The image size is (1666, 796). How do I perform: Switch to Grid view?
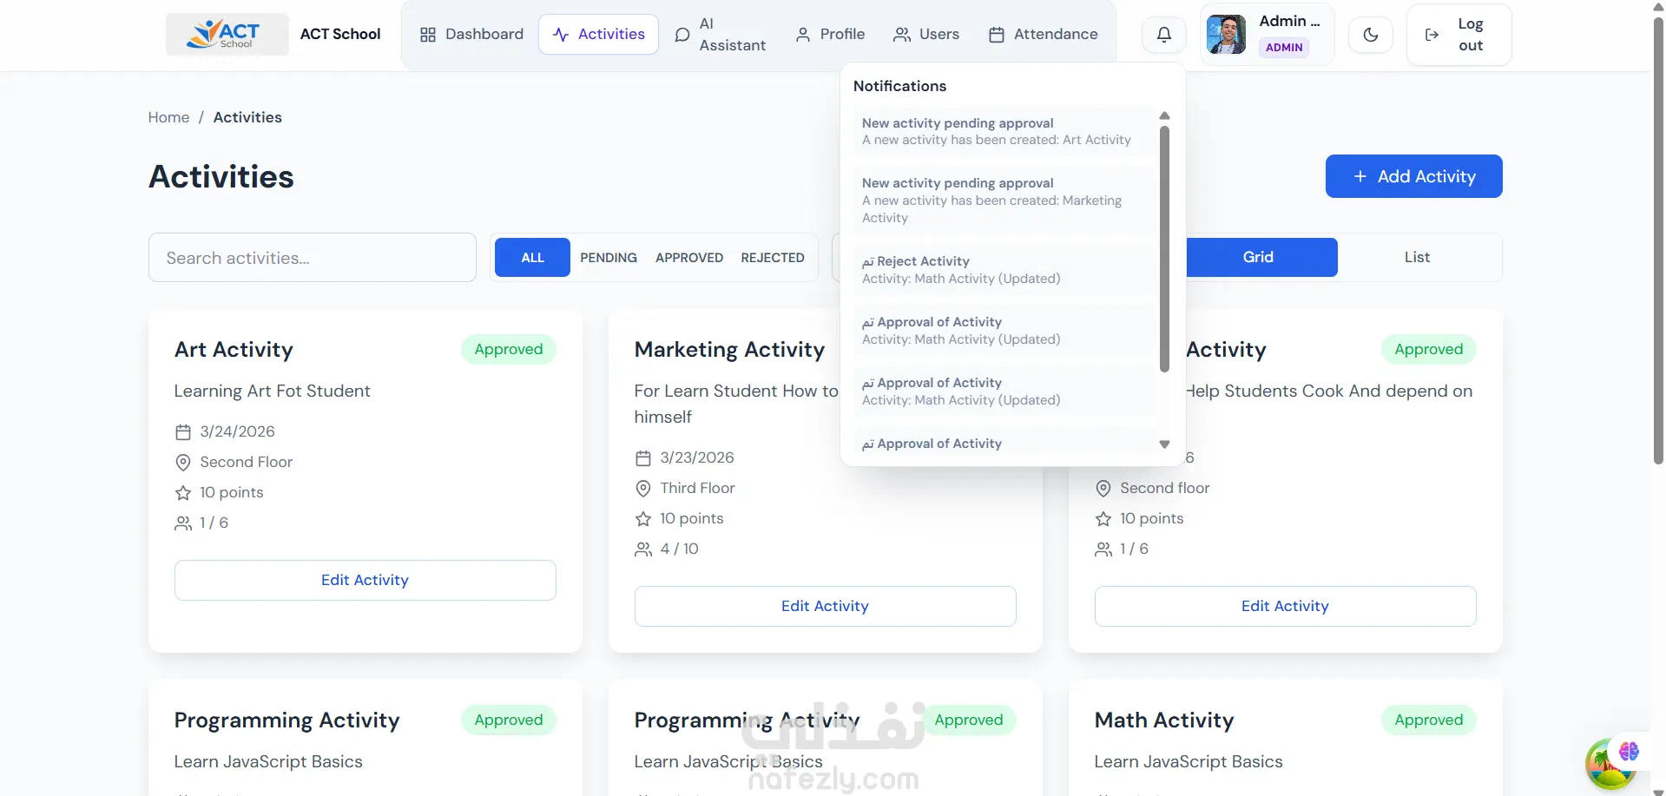[1258, 257]
